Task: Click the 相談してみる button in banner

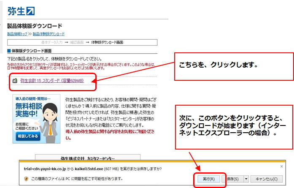Action: pyautogui.click(x=28, y=136)
